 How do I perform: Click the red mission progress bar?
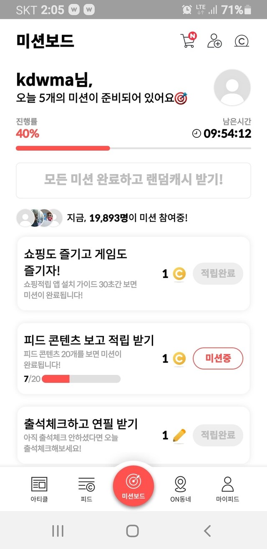[63, 148]
